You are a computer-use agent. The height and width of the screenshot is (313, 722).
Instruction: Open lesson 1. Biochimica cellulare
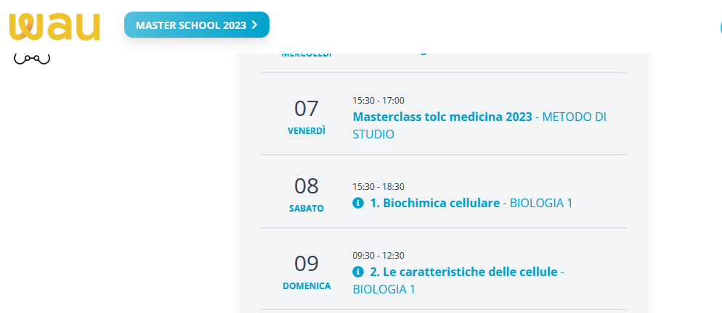coord(434,203)
